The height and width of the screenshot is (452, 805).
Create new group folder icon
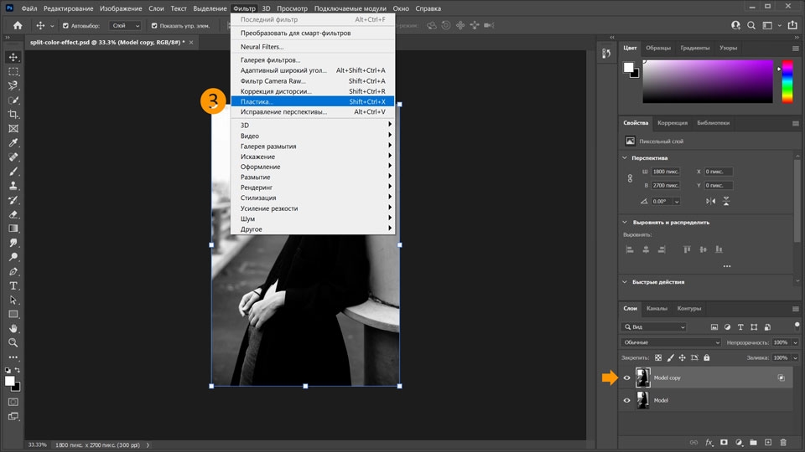(x=753, y=442)
